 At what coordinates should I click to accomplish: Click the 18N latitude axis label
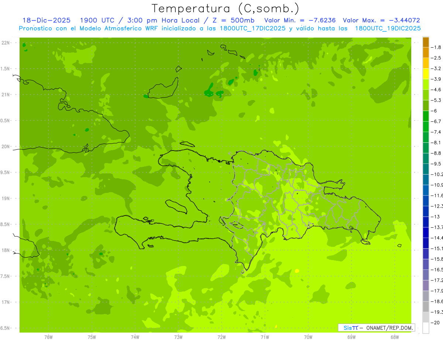click(x=6, y=250)
